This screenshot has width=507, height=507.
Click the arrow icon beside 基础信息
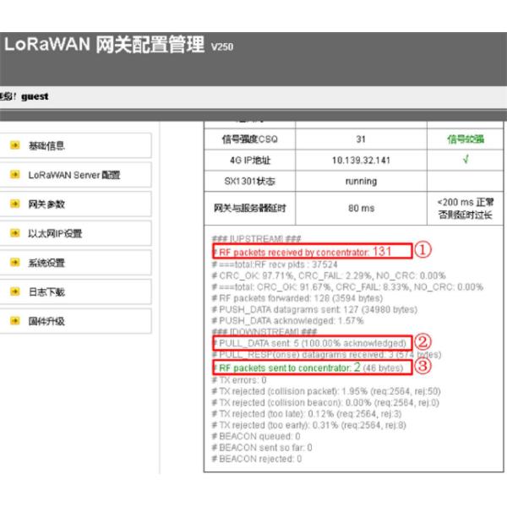(x=15, y=146)
